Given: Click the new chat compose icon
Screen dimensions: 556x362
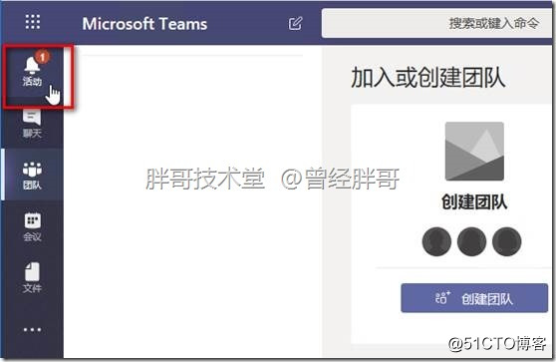Looking at the screenshot, I should click(295, 23).
